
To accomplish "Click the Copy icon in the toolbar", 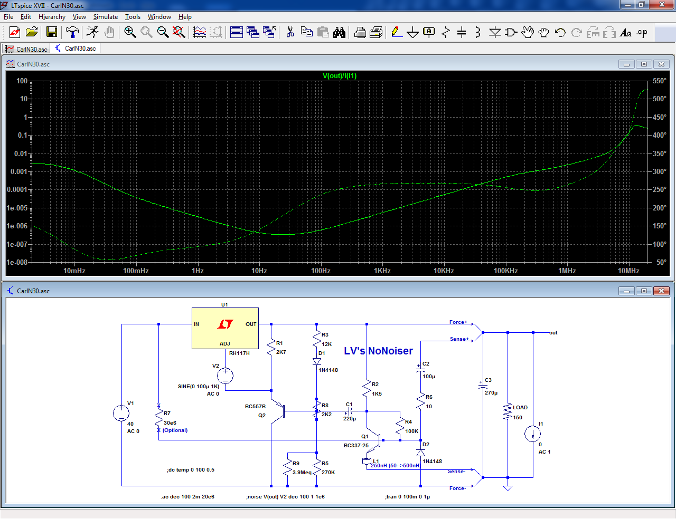I will [306, 33].
